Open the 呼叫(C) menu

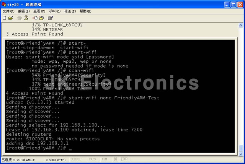pos(54,11)
